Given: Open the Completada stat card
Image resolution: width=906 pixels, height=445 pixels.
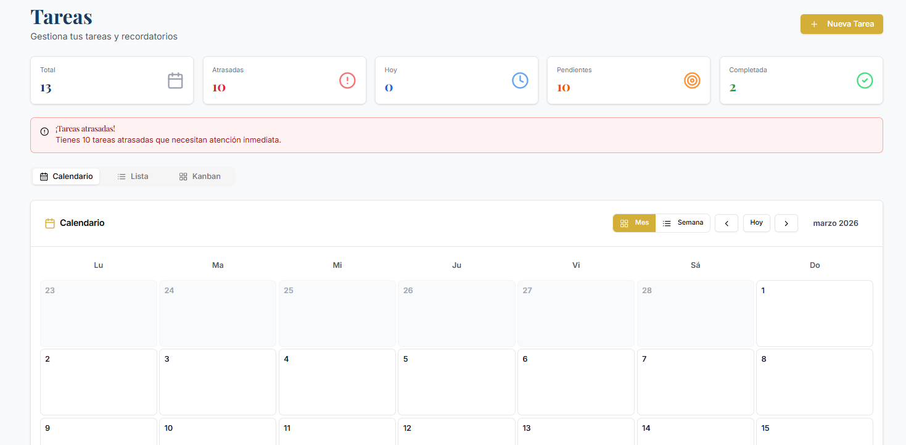Looking at the screenshot, I should [x=801, y=80].
